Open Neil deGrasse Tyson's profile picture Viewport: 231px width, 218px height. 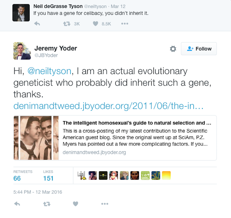coord(21,13)
